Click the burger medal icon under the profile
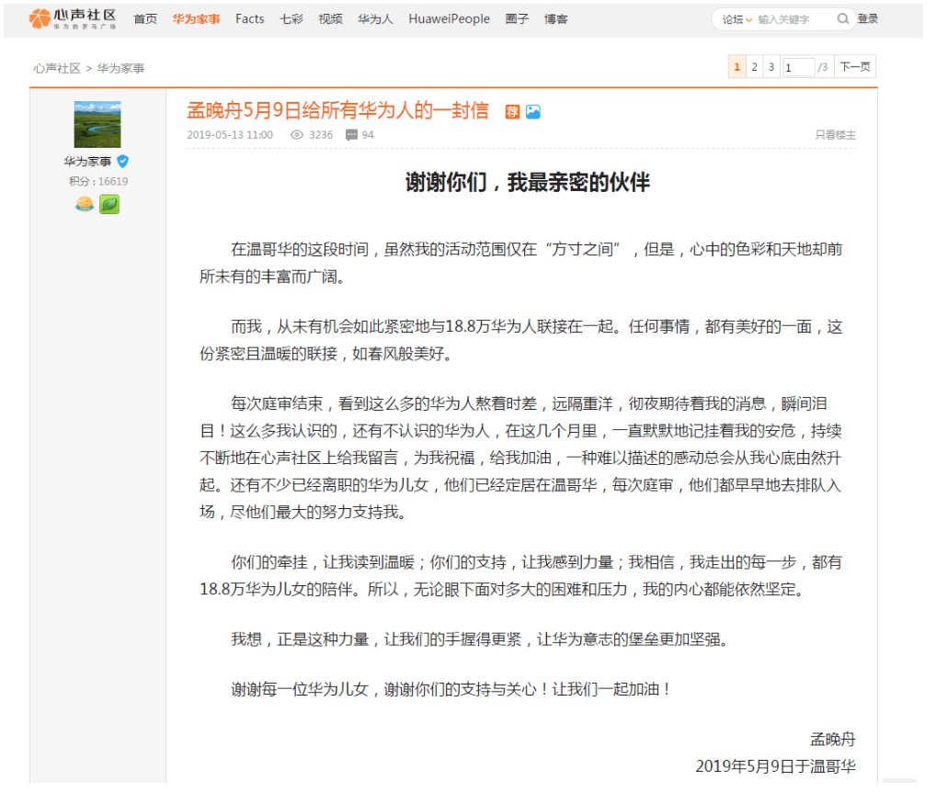 pos(85,204)
